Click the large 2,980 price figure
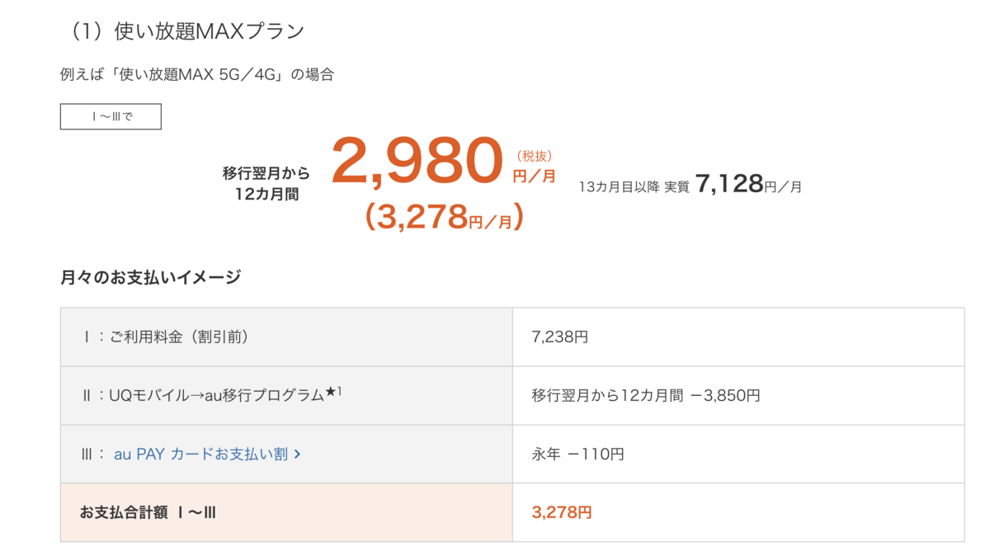Viewport: 990px width, 551px height. pyautogui.click(x=417, y=161)
